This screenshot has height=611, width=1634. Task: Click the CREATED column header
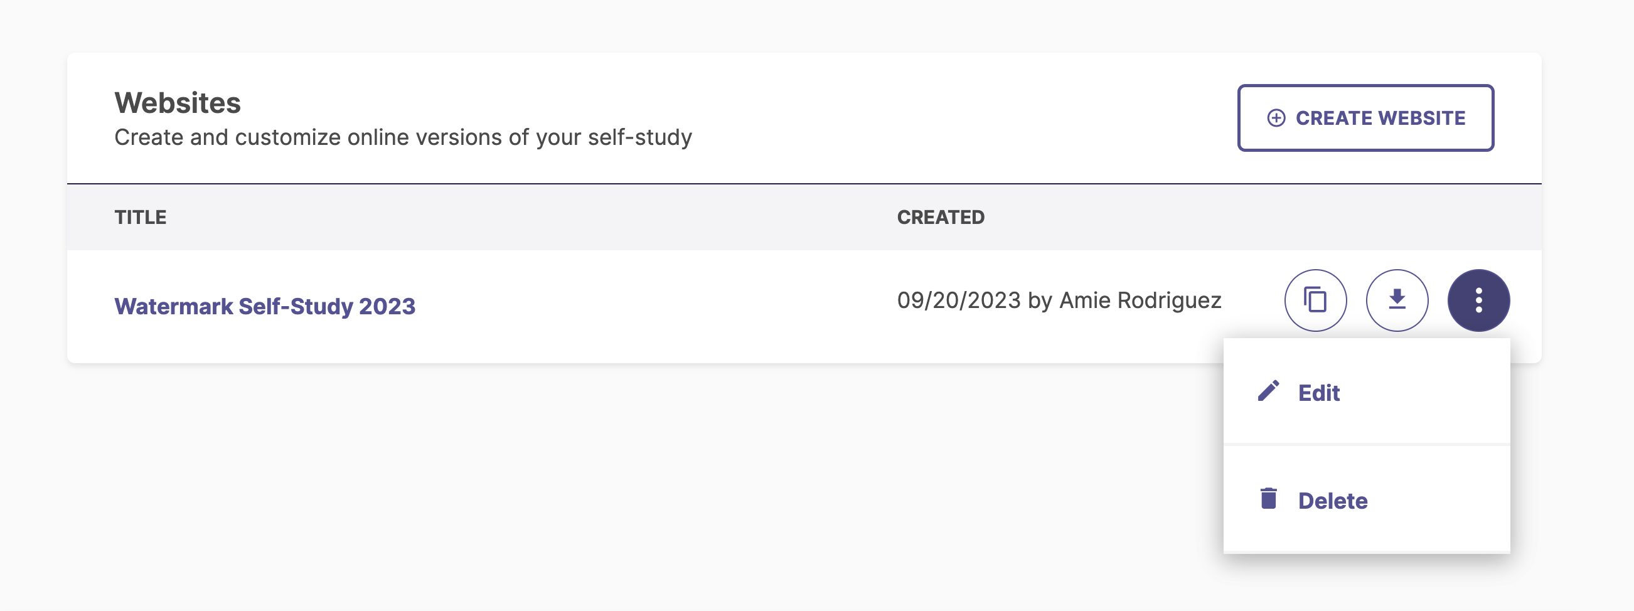pyautogui.click(x=941, y=218)
